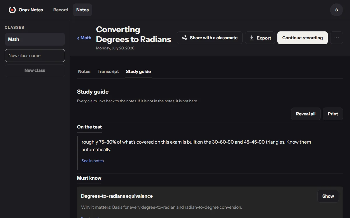Click the Onyx Notes logo icon
Image resolution: width=350 pixels, height=218 pixels.
pyautogui.click(x=12, y=10)
